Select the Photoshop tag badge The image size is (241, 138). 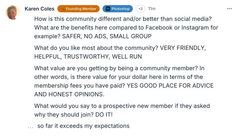[118, 9]
